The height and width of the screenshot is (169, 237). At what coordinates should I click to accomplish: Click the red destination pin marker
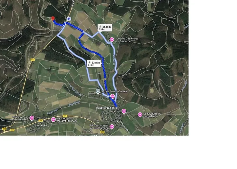[53, 19]
